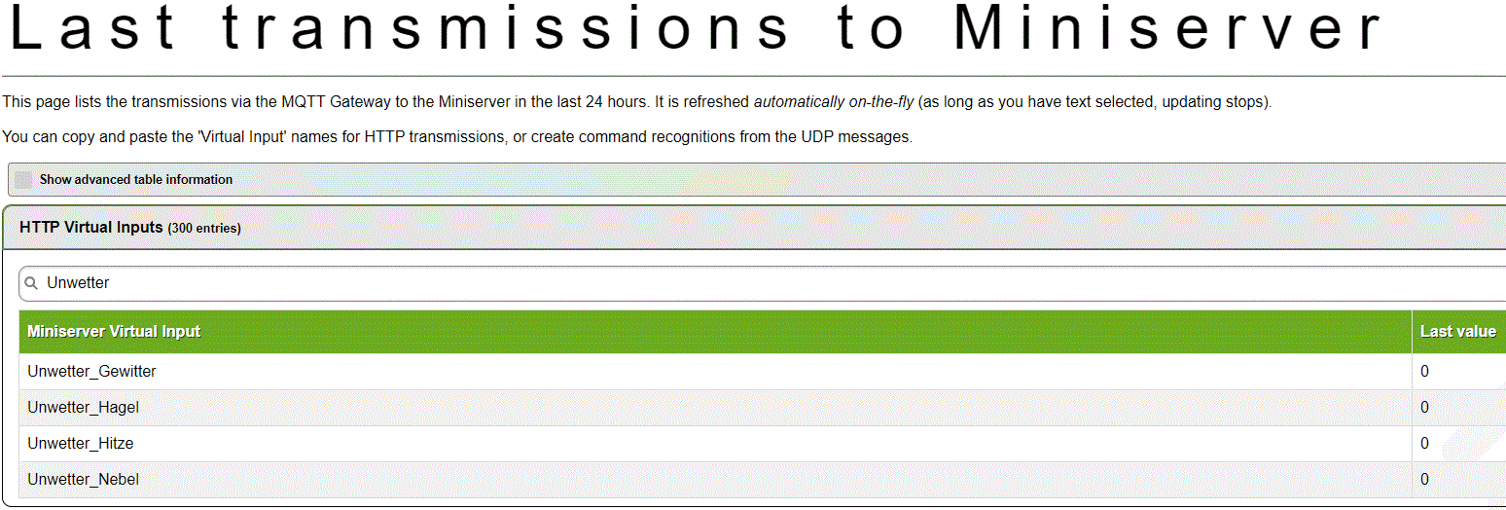Click the last value of Unwetter_Gewitter

point(1425,372)
